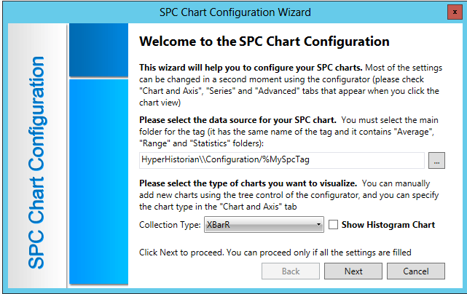Open the XBarR collection type combo box
The height and width of the screenshot is (294, 467).
(x=262, y=225)
